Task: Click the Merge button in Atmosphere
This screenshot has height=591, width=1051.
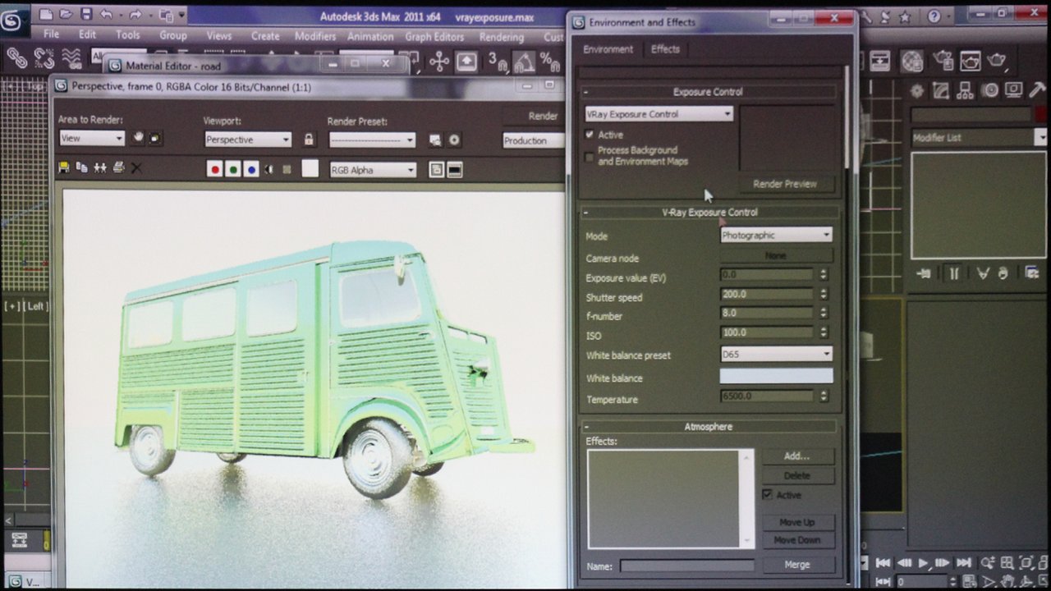Action: tap(796, 565)
